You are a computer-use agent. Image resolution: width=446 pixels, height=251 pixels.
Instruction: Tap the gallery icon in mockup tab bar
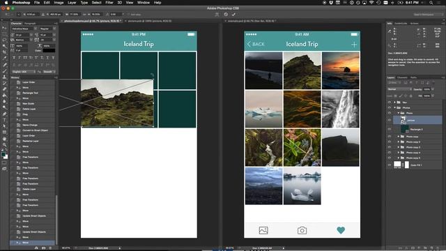pyautogui.click(x=263, y=230)
